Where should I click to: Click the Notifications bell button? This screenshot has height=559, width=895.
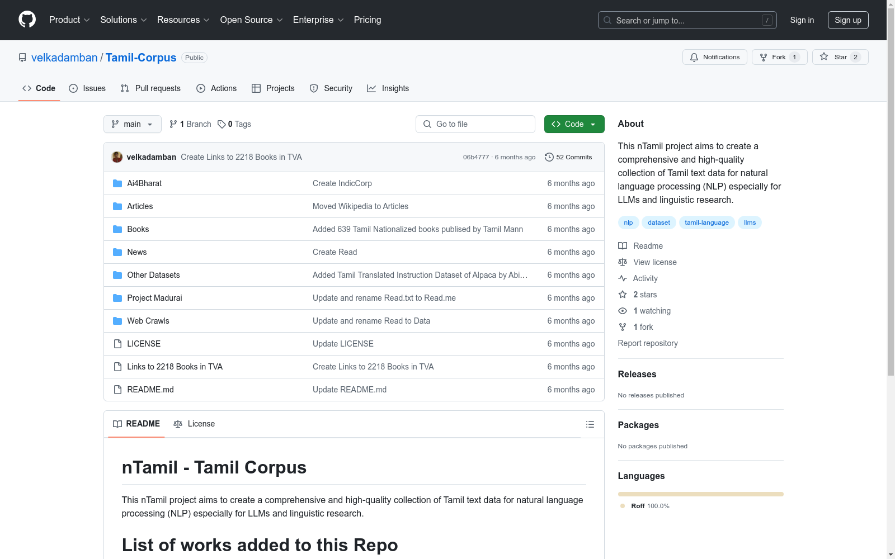point(714,57)
